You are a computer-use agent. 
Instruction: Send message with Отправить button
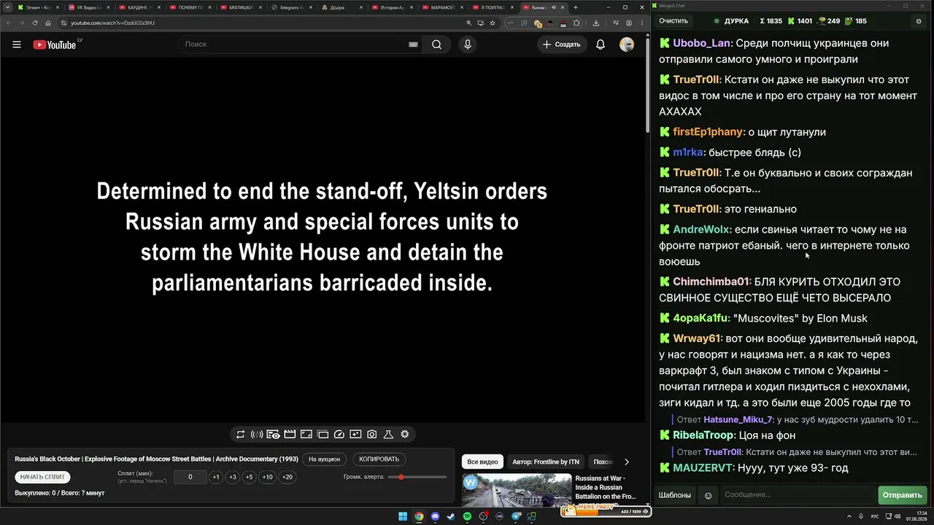point(902,495)
